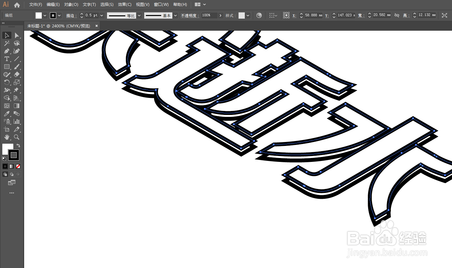Open the control bar fill swatch dropdown
The image size is (452, 268).
tap(45, 15)
